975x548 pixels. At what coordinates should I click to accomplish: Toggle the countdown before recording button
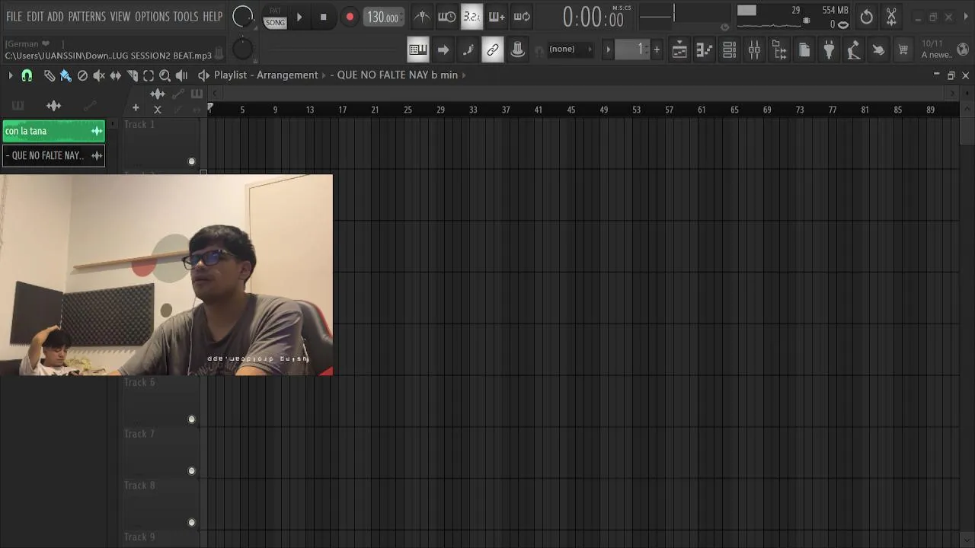tap(472, 17)
